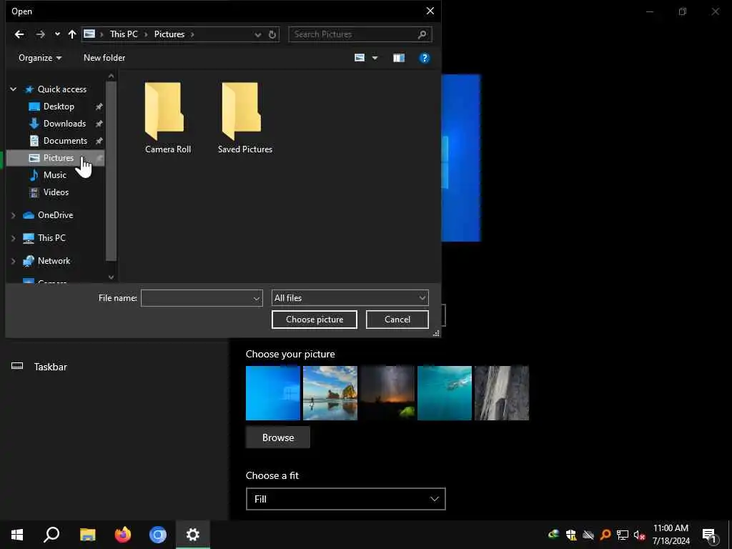
Task: Open Videos in navigation pane
Action: pyautogui.click(x=56, y=192)
